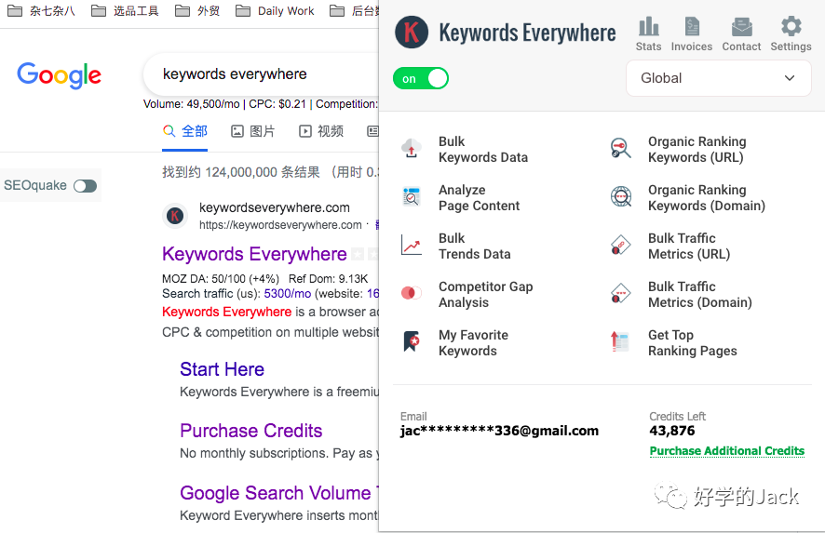Image resolution: width=825 pixels, height=533 pixels.
Task: Open the Purchase Credits sitelink
Action: click(x=251, y=431)
